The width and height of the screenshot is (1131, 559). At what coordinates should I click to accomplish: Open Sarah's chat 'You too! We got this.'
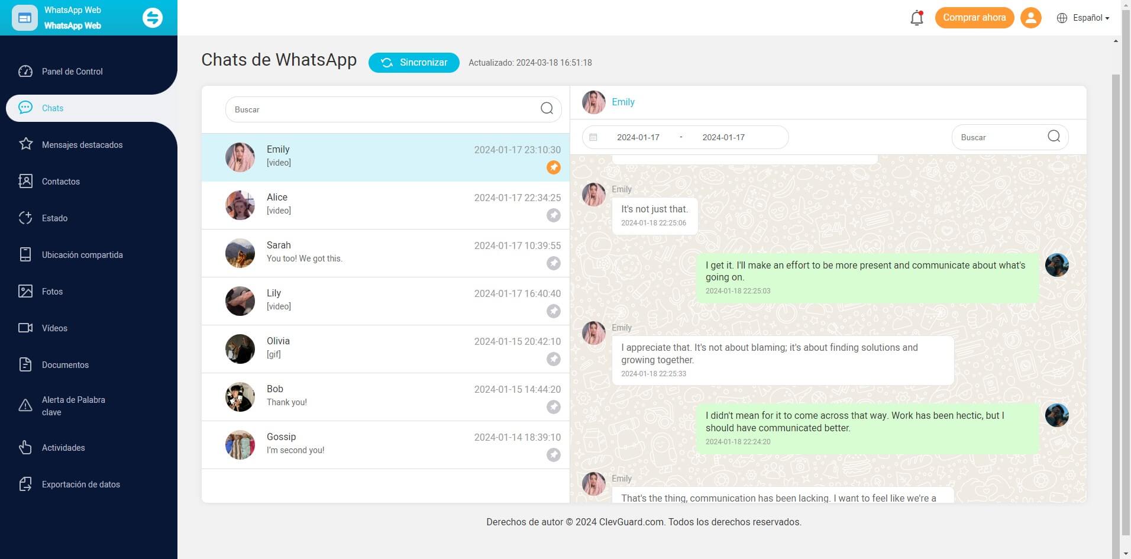(385, 253)
